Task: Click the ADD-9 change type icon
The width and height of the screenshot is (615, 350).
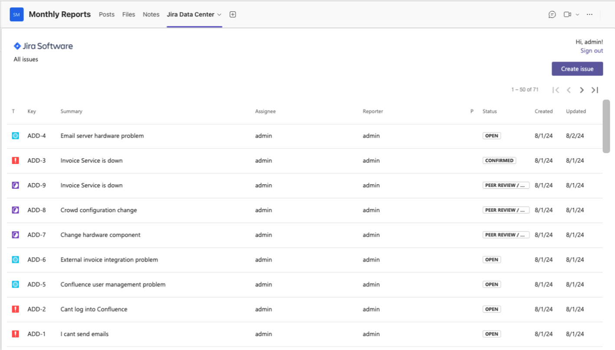Action: coord(15,185)
